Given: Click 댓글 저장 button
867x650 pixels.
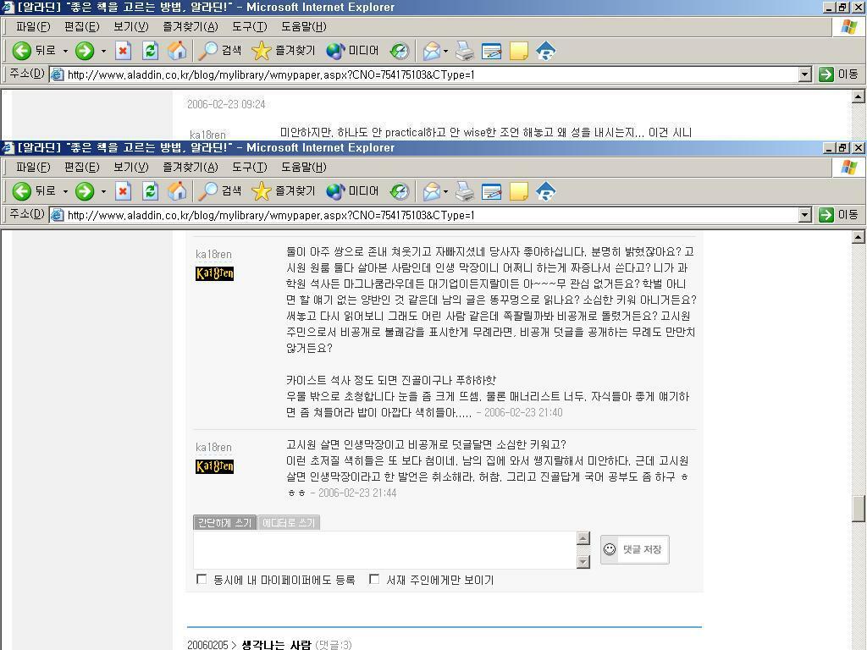Looking at the screenshot, I should pyautogui.click(x=635, y=549).
